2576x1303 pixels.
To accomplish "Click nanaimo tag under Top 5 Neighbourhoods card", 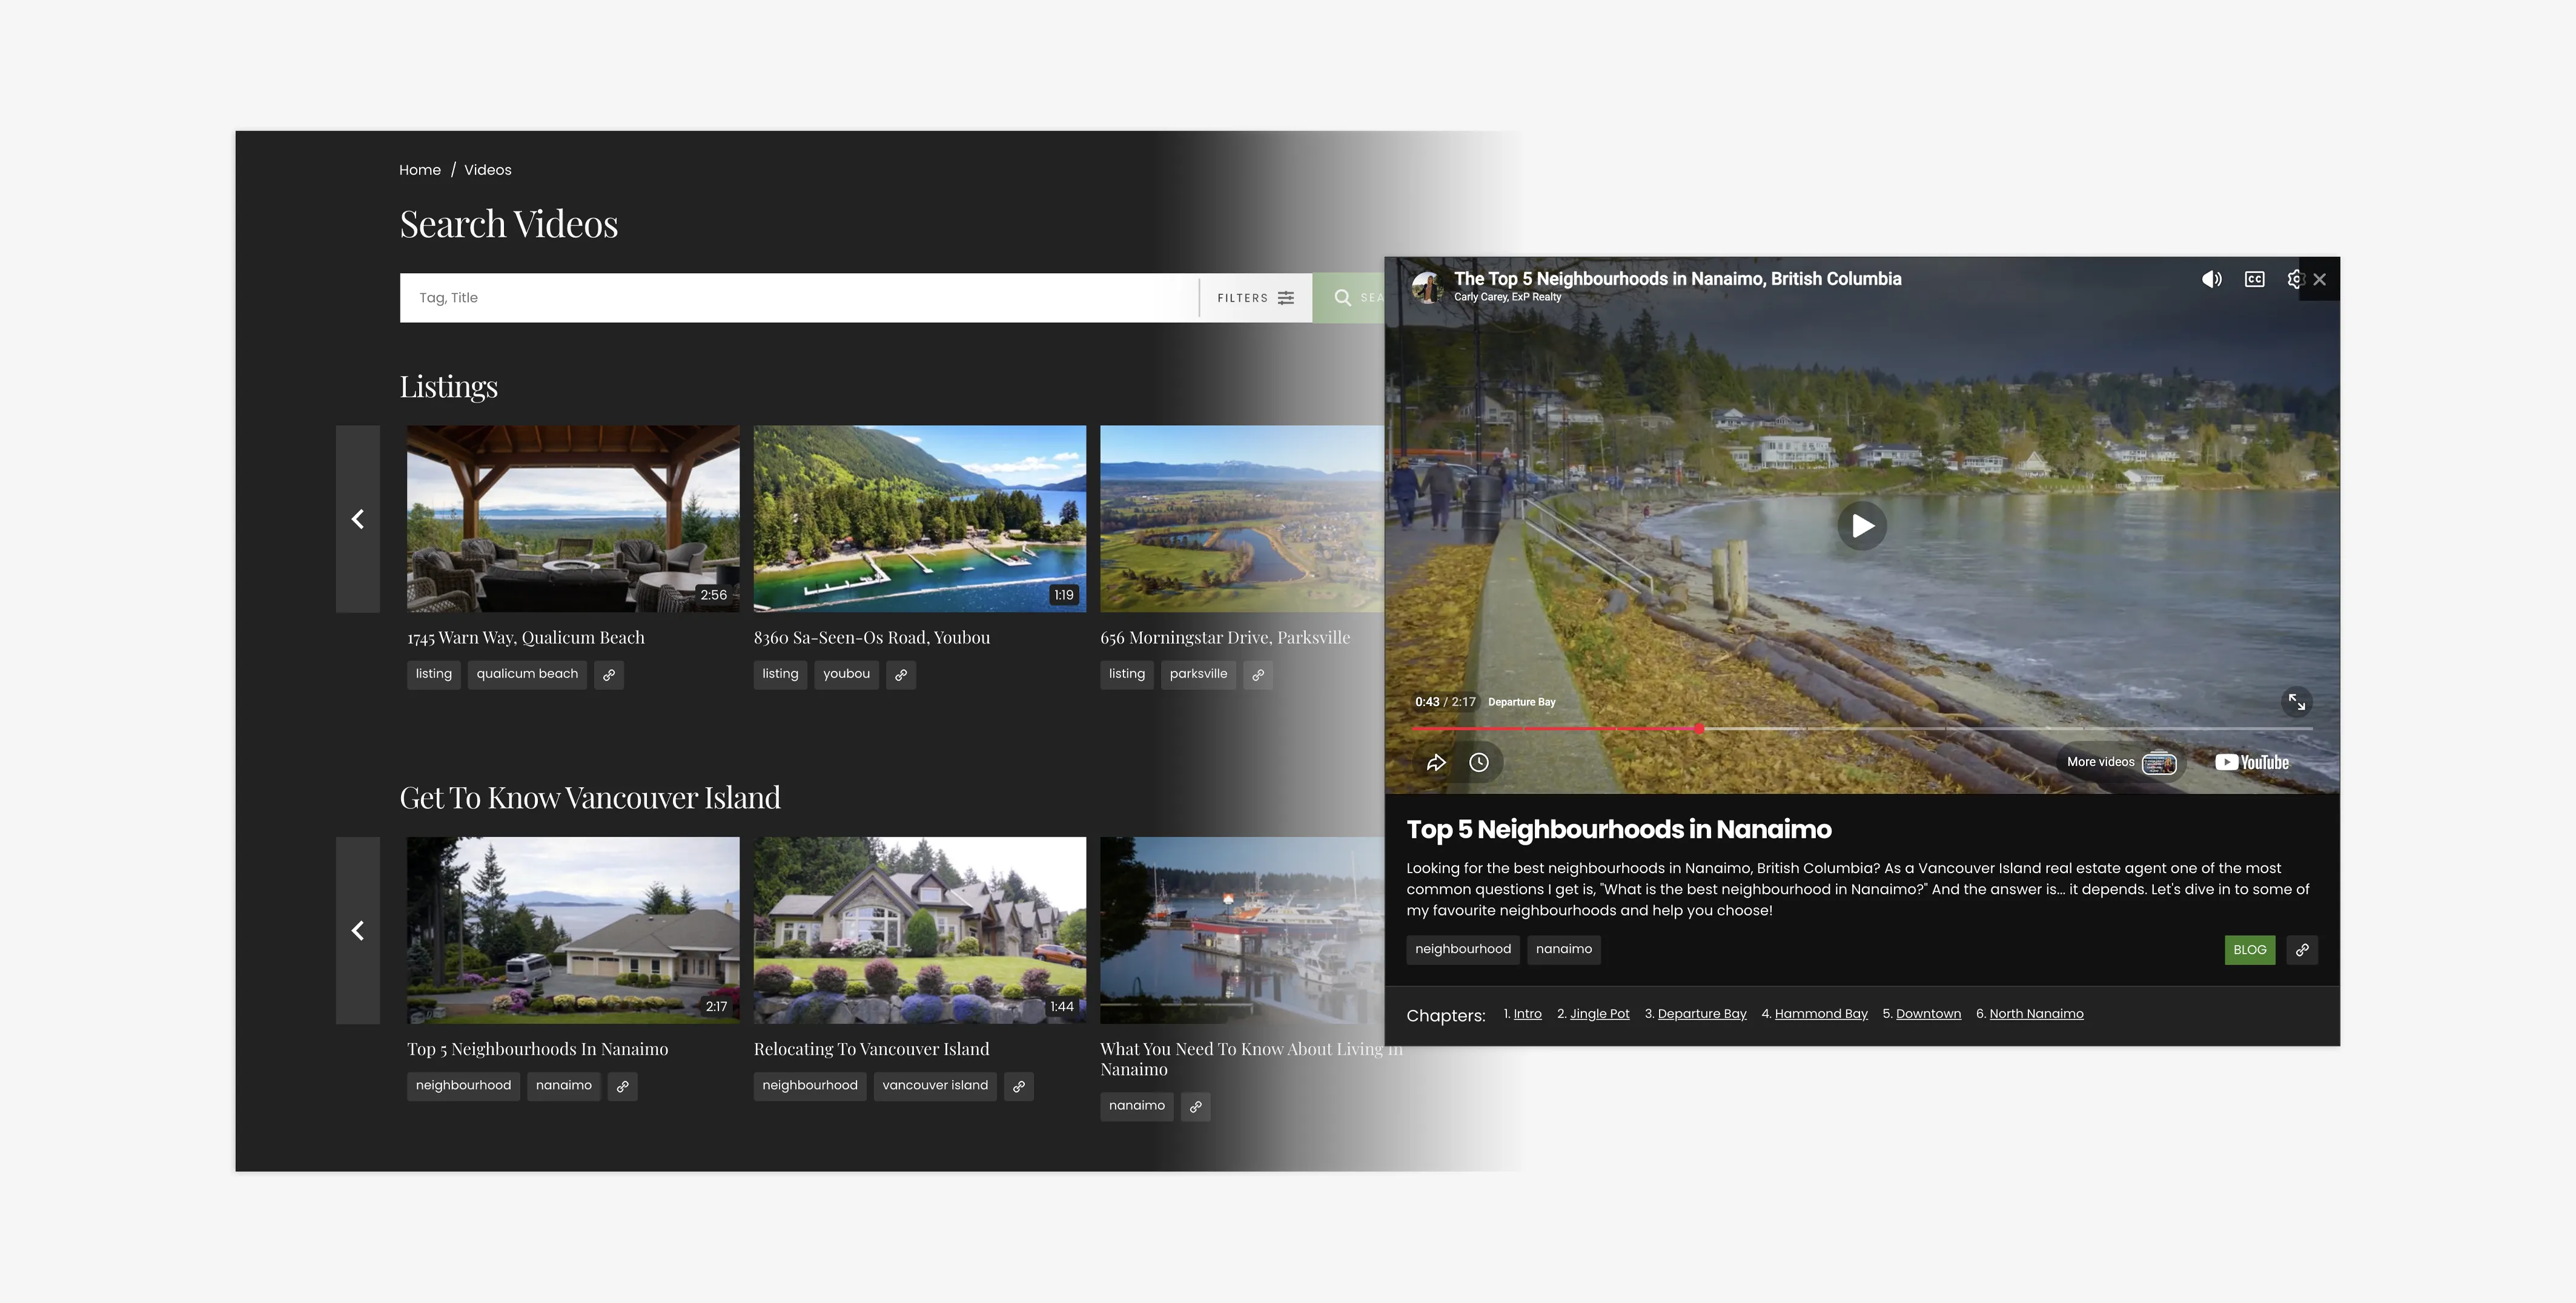I will 563,1086.
